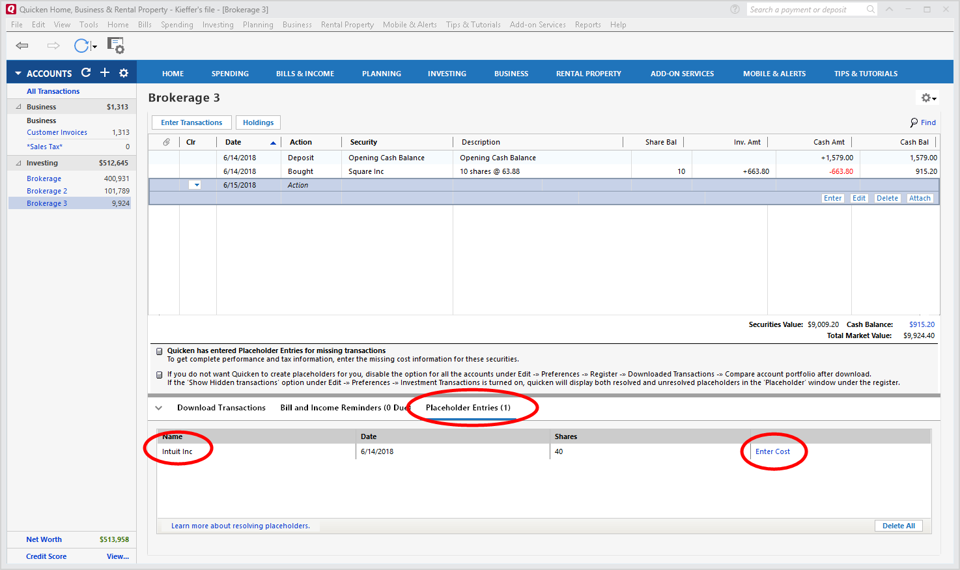The image size is (960, 570).
Task: Open the Clr dropdown in the new row
Action: coord(195,185)
